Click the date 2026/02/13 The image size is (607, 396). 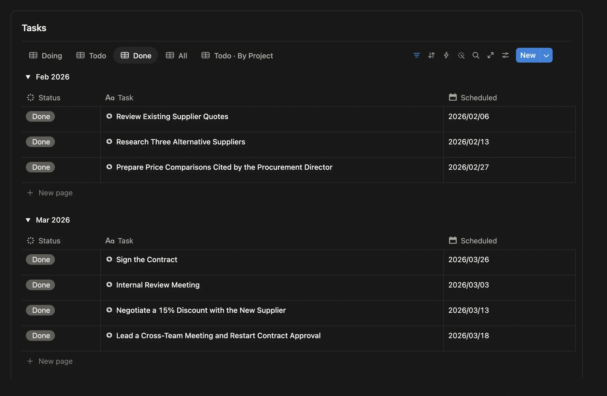468,142
